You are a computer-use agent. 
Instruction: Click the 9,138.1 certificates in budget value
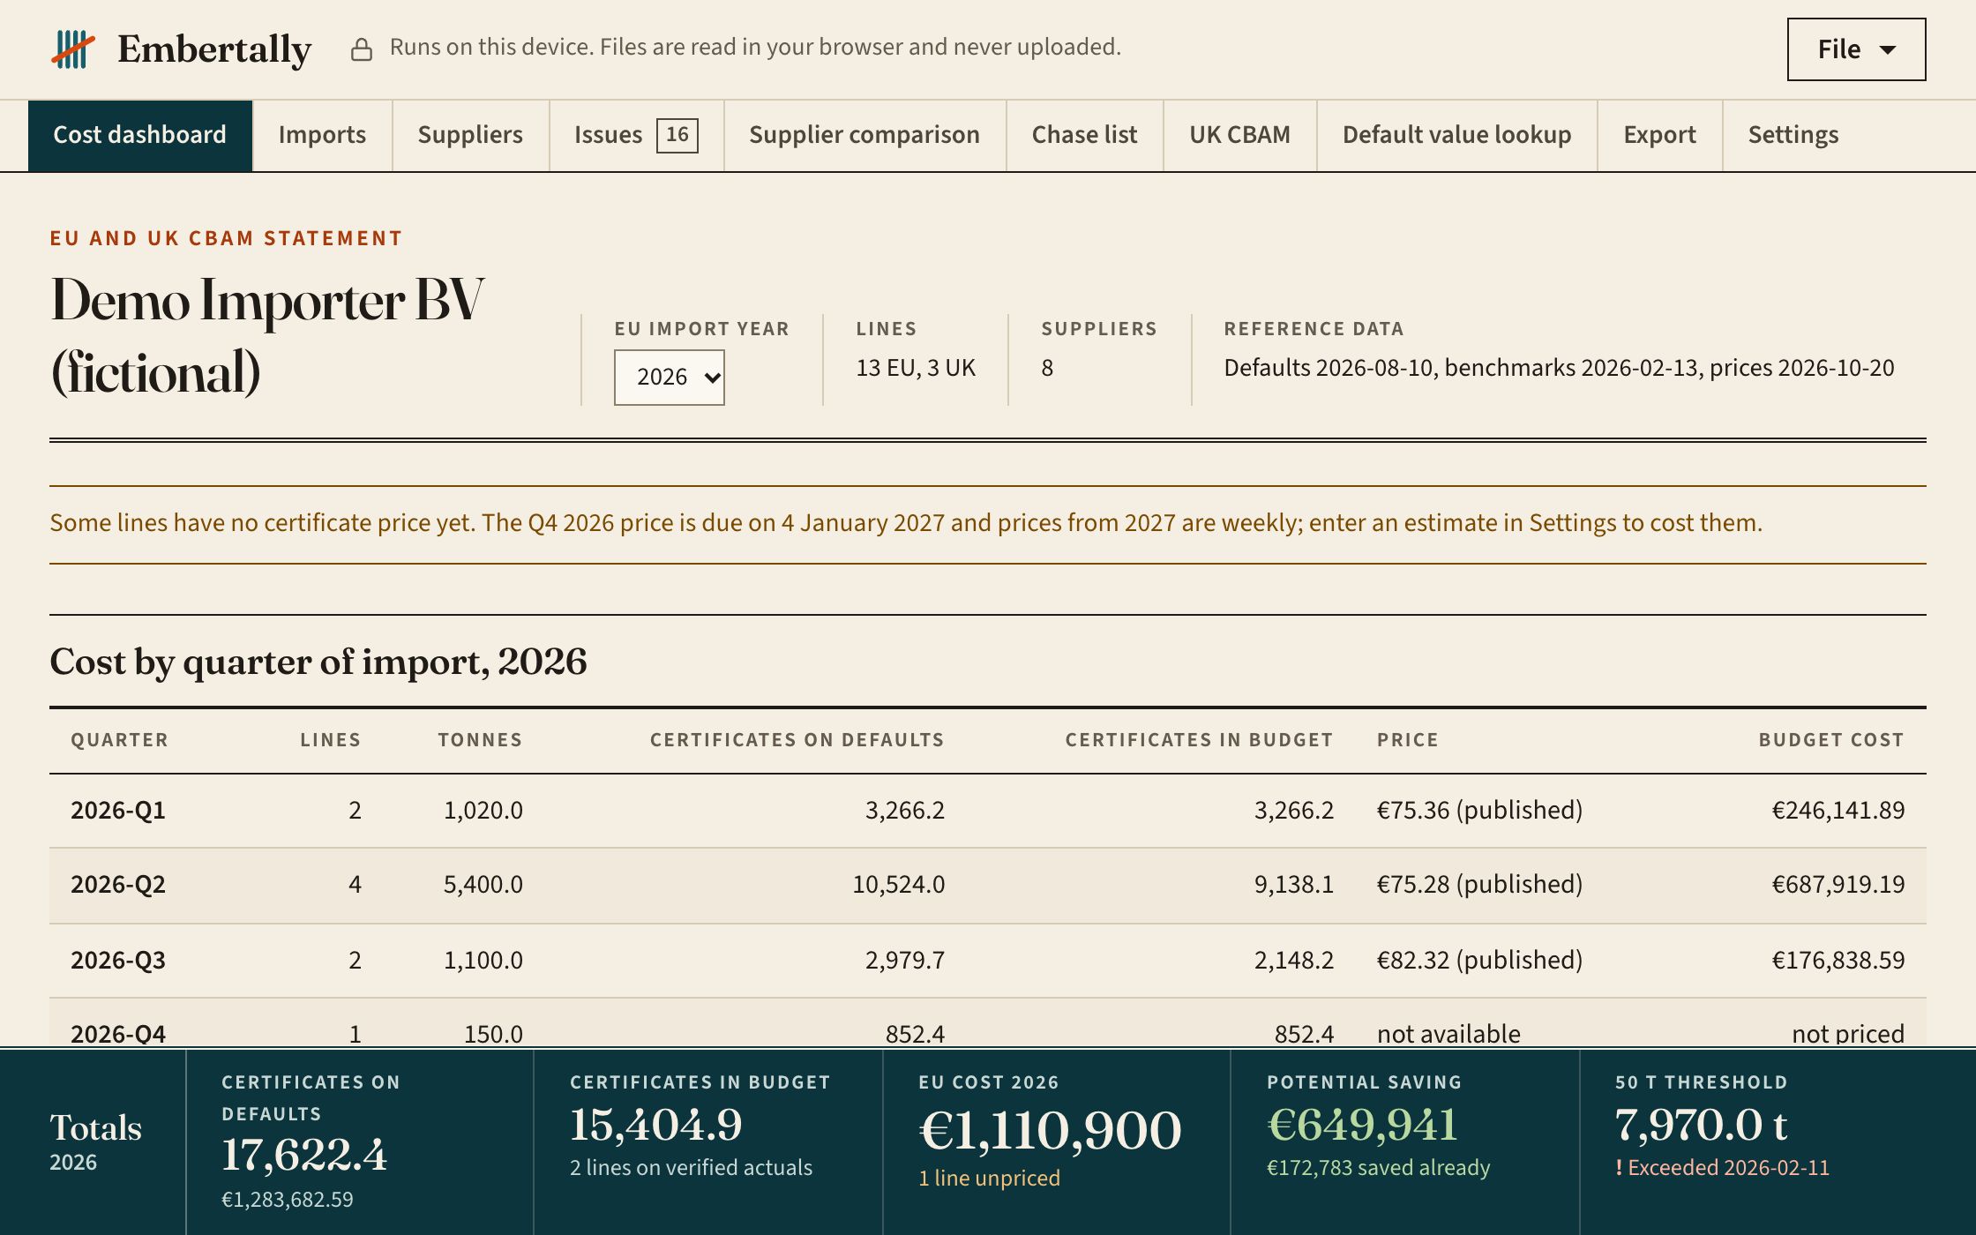pos(1294,885)
